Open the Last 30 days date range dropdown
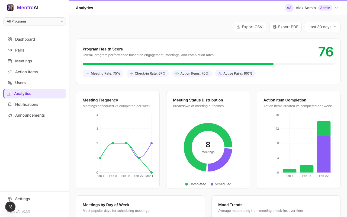Screen dimensions: 347x217 (323, 27)
